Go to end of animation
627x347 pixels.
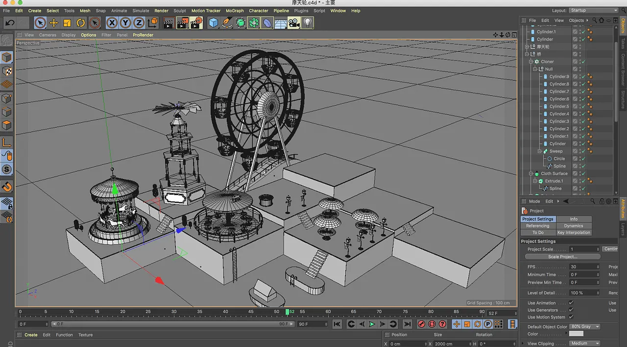[407, 324]
